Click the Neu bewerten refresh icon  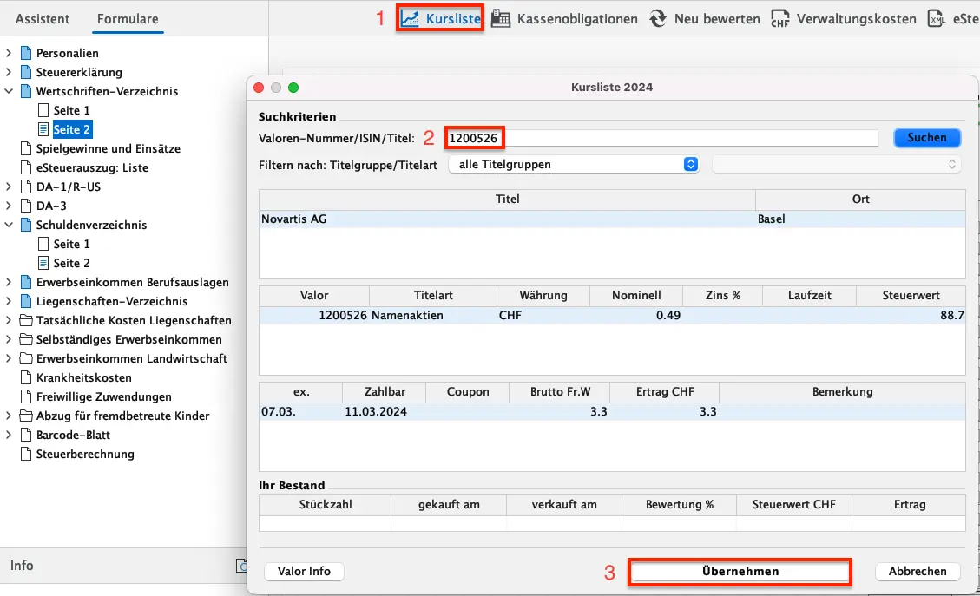(x=658, y=18)
